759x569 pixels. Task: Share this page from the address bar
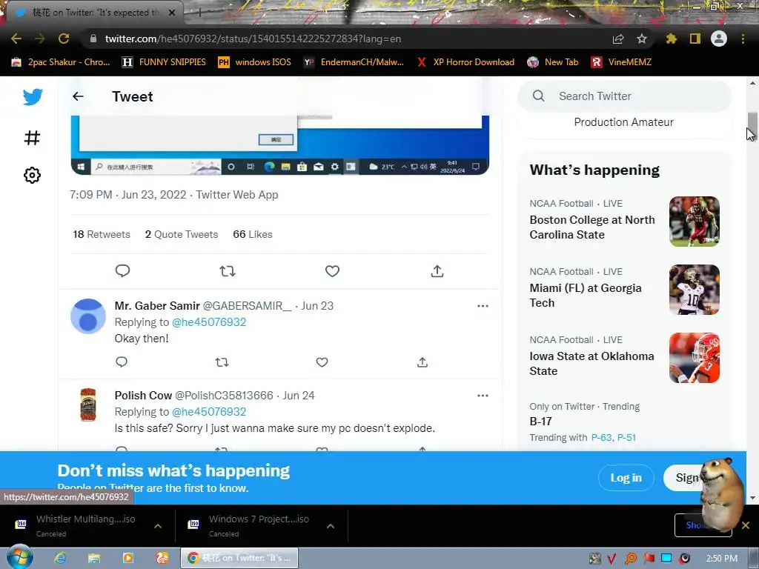pyautogui.click(x=618, y=39)
